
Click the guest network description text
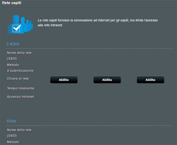pyautogui.click(x=98, y=23)
